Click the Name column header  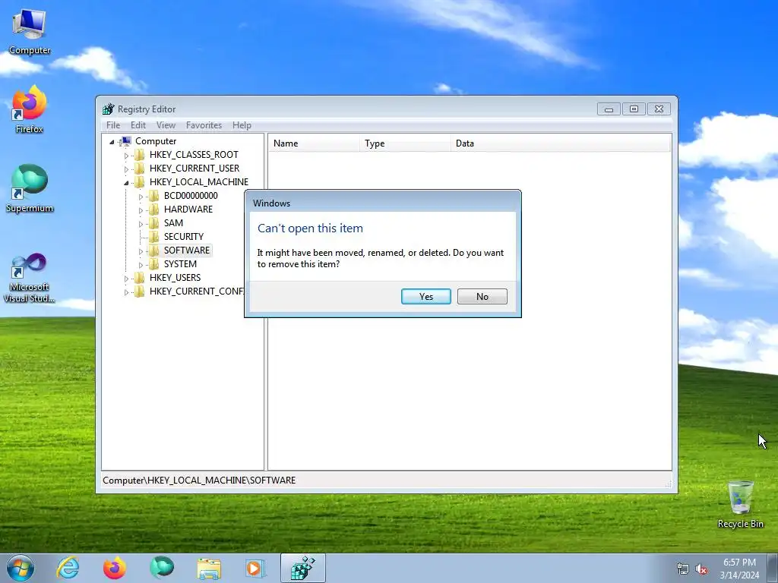(x=314, y=143)
